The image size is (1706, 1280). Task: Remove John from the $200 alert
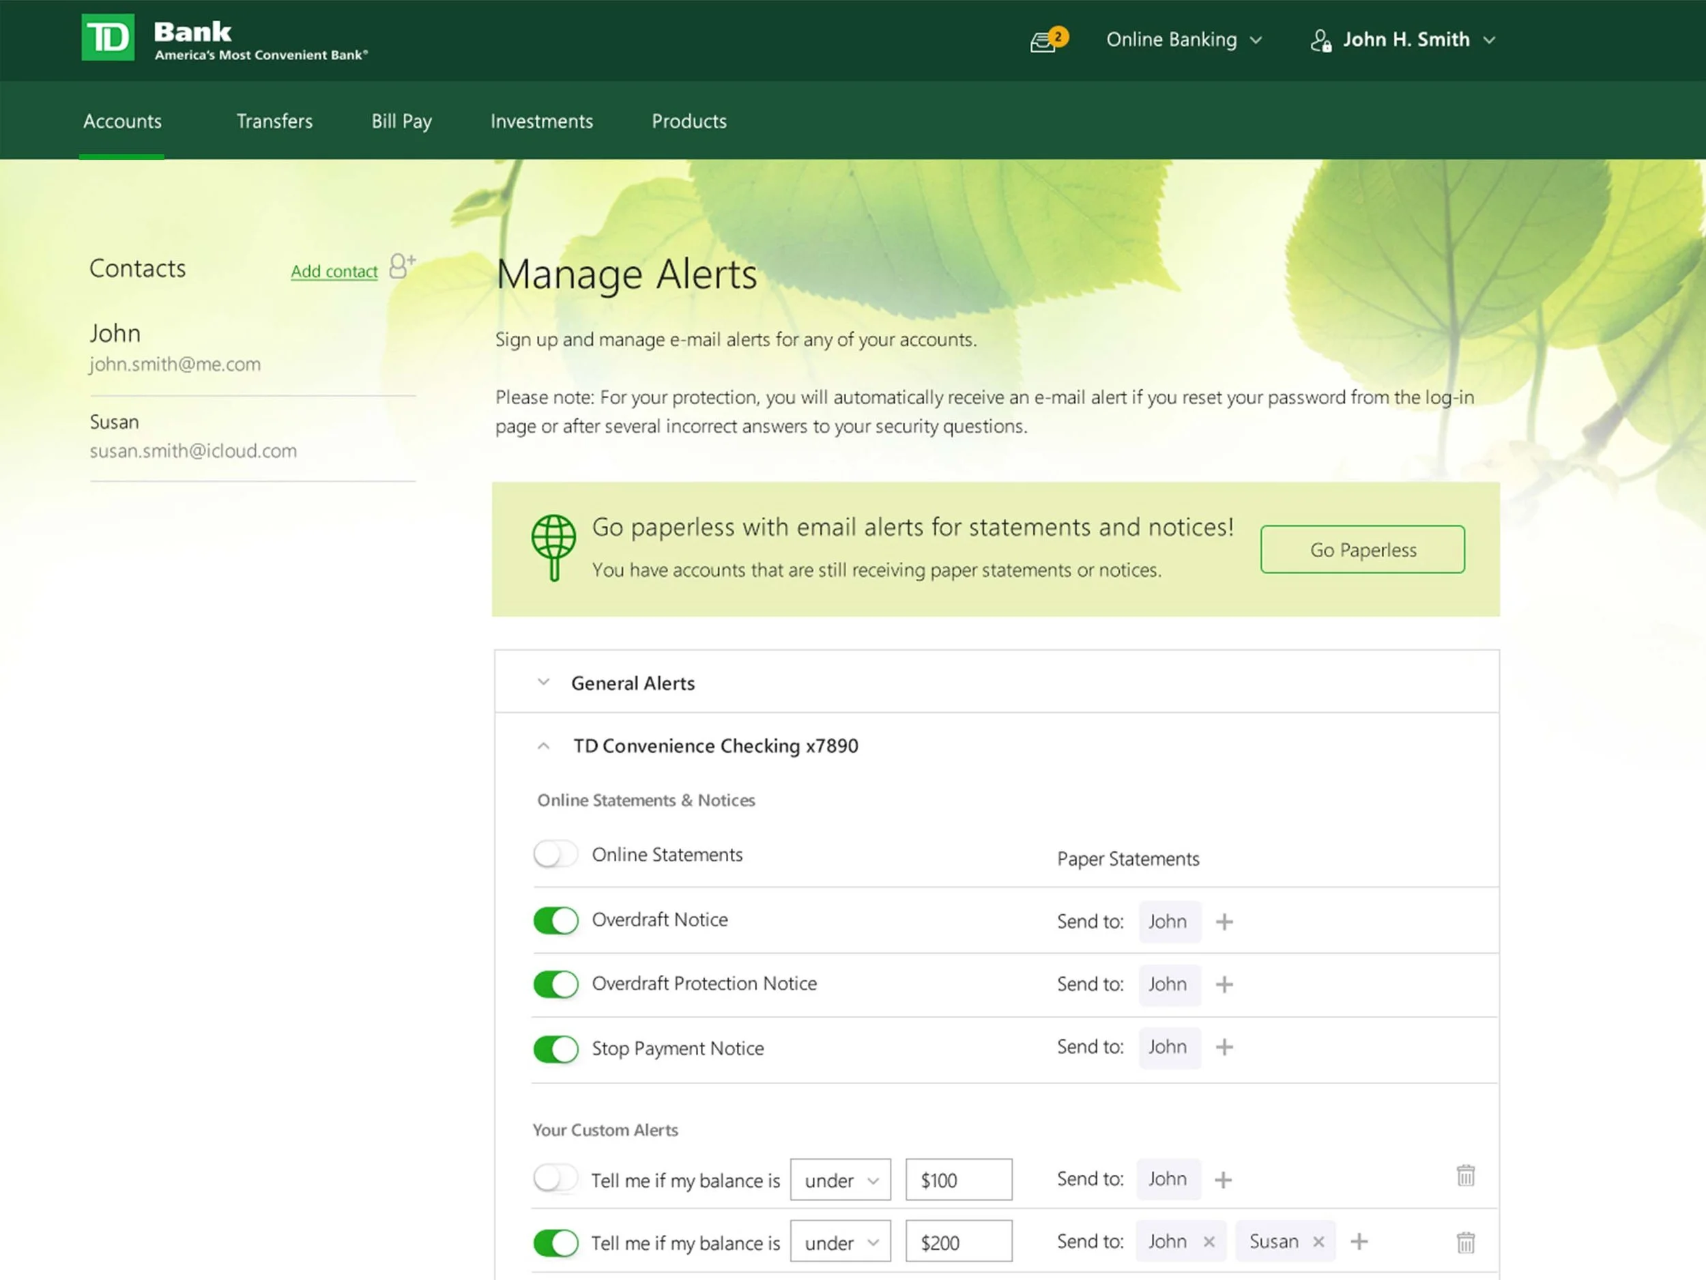1209,1242
